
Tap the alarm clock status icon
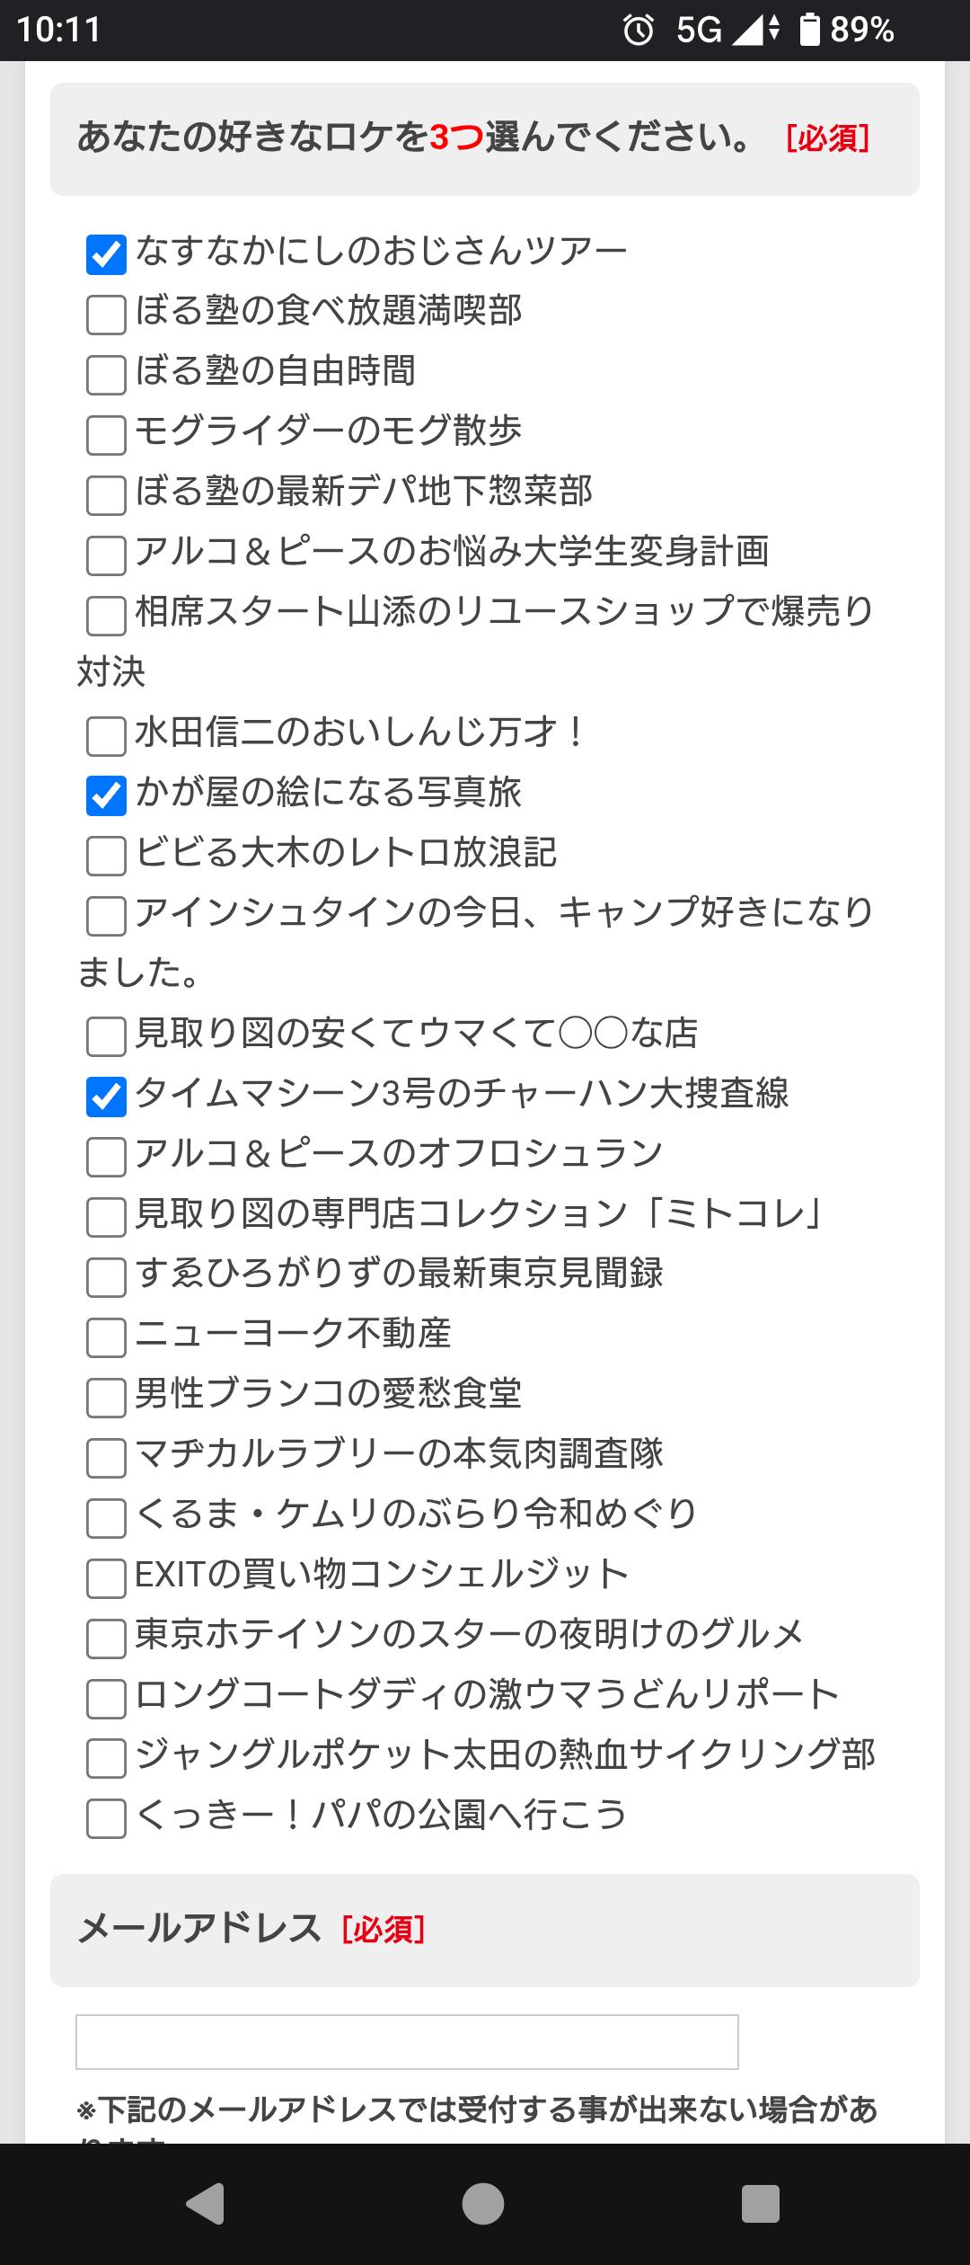(639, 31)
